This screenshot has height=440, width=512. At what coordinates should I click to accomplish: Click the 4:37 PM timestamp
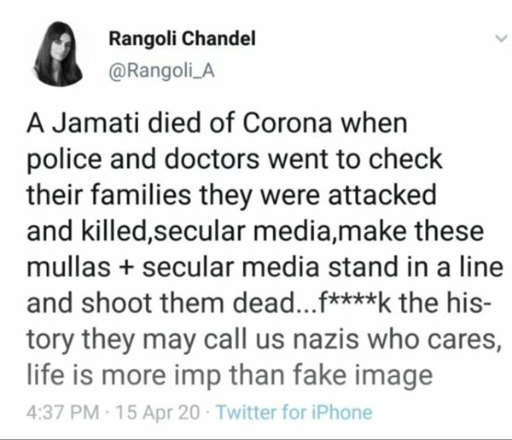(x=62, y=412)
